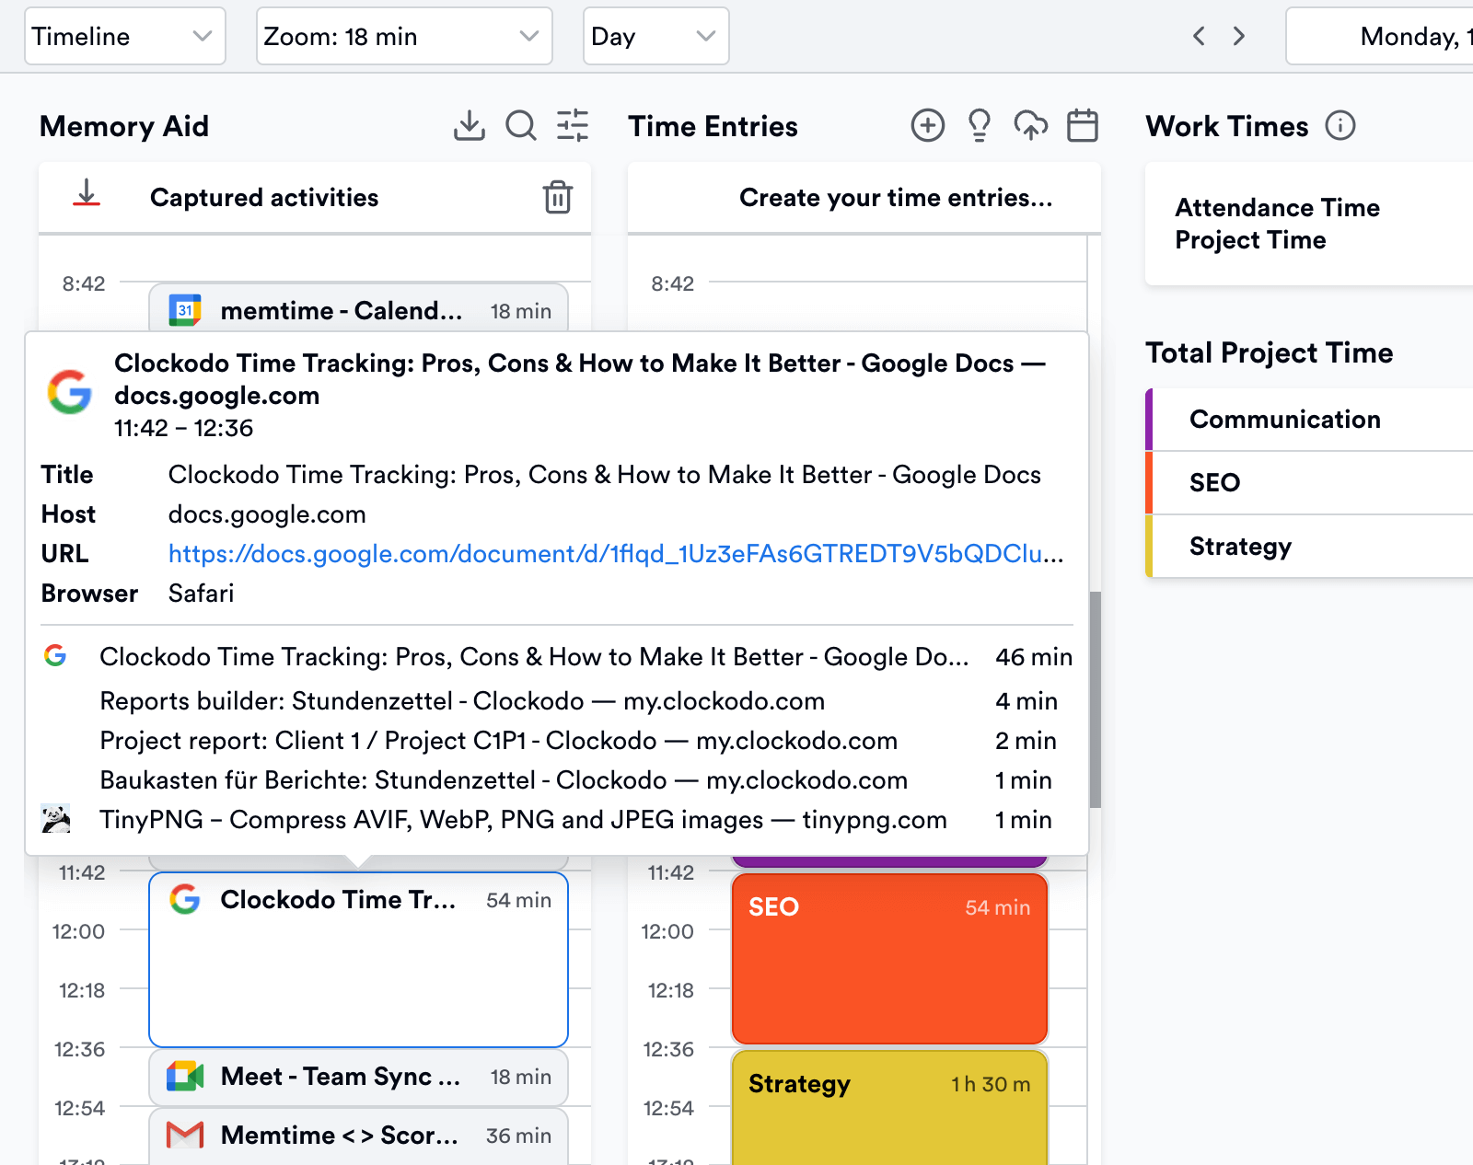Click the red import arrow in Captured activities
This screenshot has height=1165, width=1473.
point(87,194)
